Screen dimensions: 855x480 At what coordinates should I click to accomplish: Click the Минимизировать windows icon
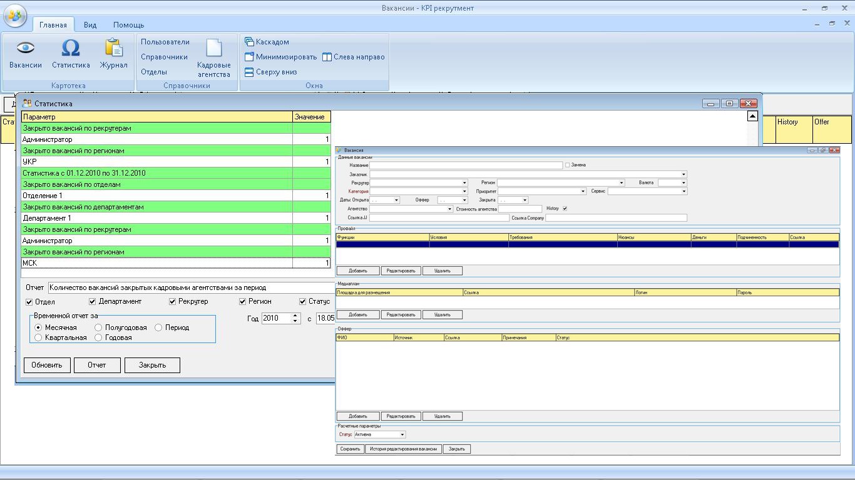tap(249, 57)
